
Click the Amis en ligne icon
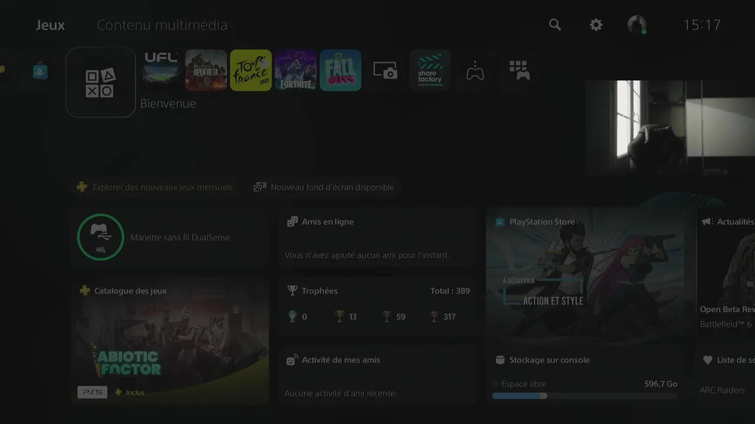click(x=292, y=221)
